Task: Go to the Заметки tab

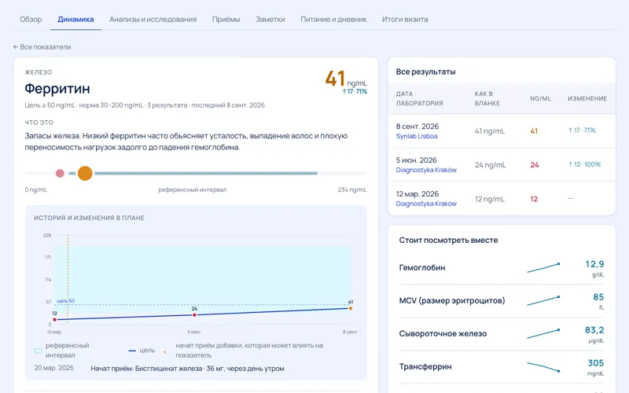Action: [x=270, y=19]
